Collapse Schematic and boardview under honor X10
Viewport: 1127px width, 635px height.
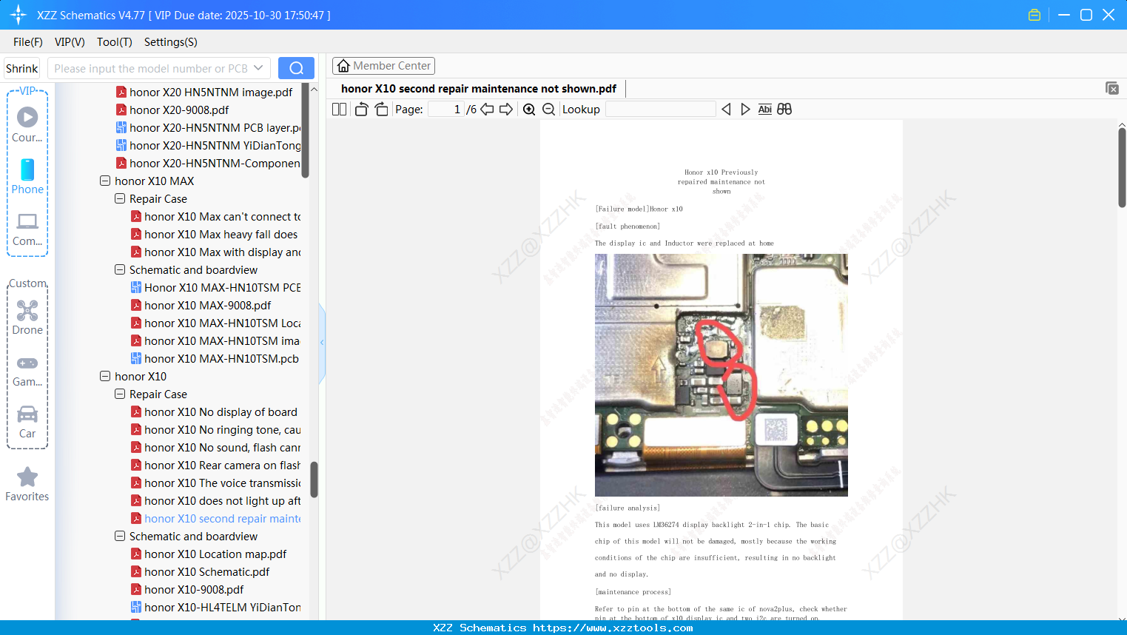[120, 536]
